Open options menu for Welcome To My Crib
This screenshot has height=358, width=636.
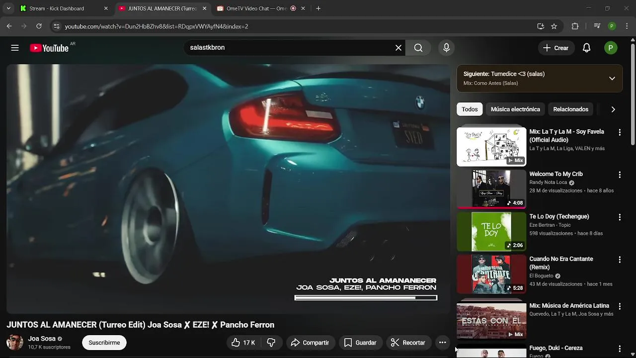pos(620,175)
